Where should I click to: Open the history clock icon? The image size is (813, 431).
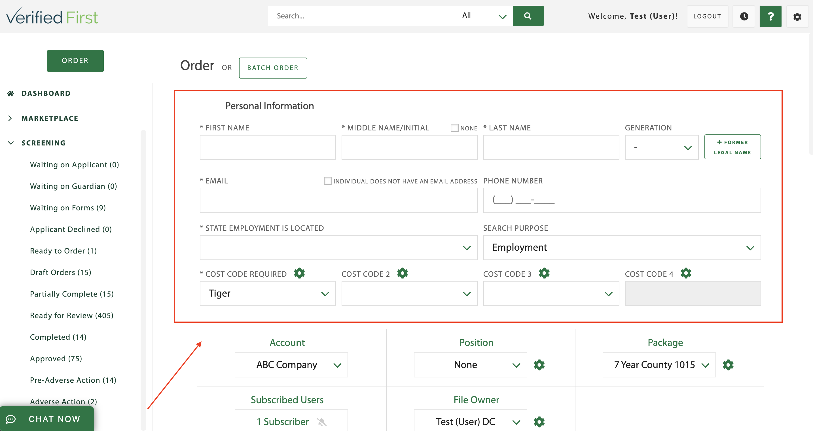click(x=744, y=16)
